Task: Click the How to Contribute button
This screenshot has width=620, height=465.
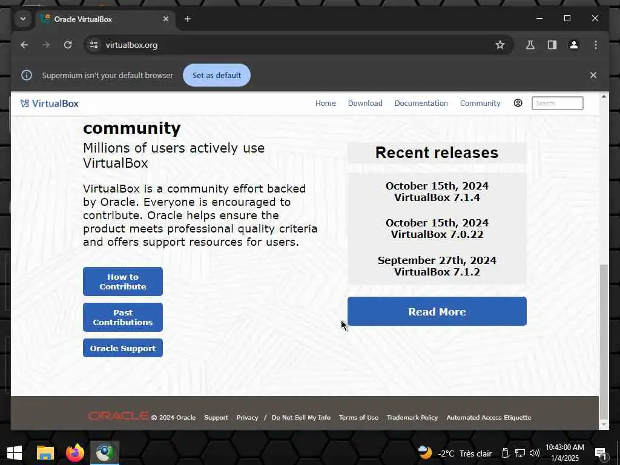Action: click(x=122, y=282)
